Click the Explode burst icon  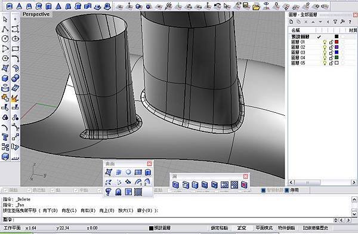pos(15,98)
